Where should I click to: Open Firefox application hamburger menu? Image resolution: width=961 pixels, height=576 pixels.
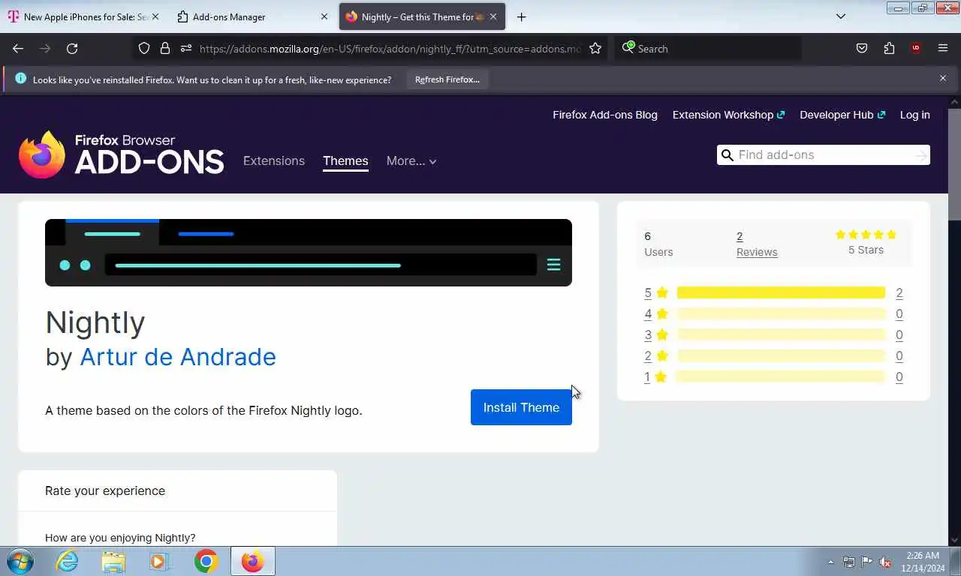pos(943,48)
